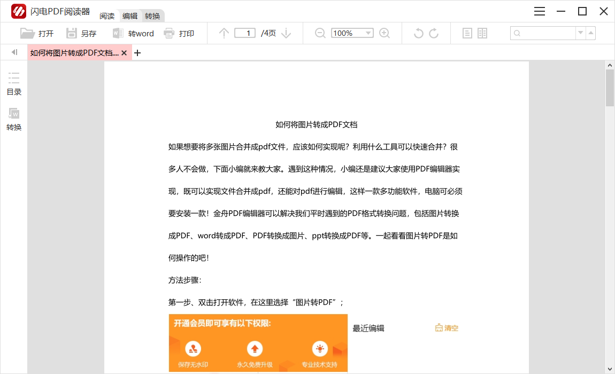Maximize the PDF reader window

pos(582,11)
